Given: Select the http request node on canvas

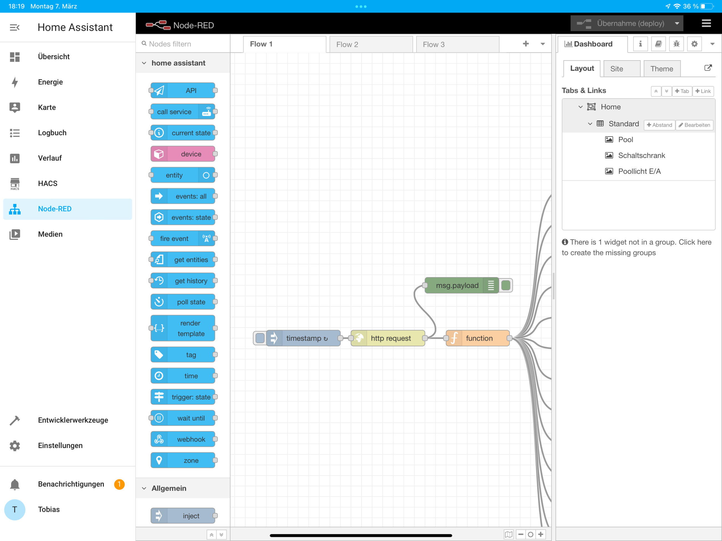Looking at the screenshot, I should tap(388, 338).
